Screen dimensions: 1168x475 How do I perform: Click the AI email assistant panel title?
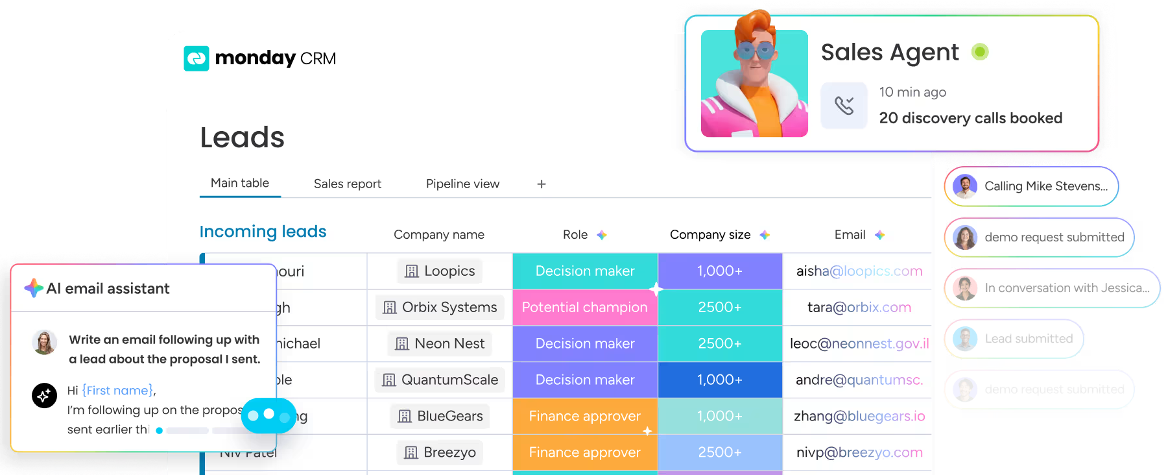click(108, 289)
